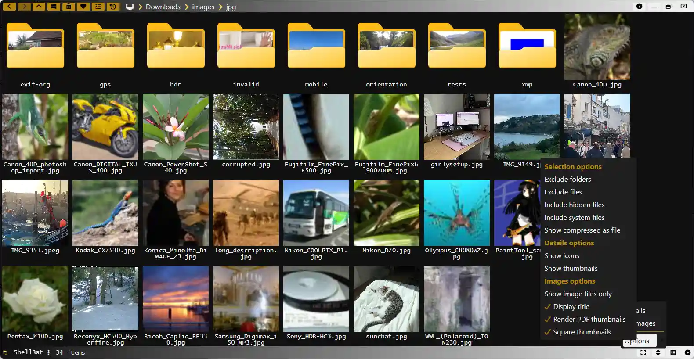
Task: Click the info icon in title bar
Action: (x=639, y=6)
